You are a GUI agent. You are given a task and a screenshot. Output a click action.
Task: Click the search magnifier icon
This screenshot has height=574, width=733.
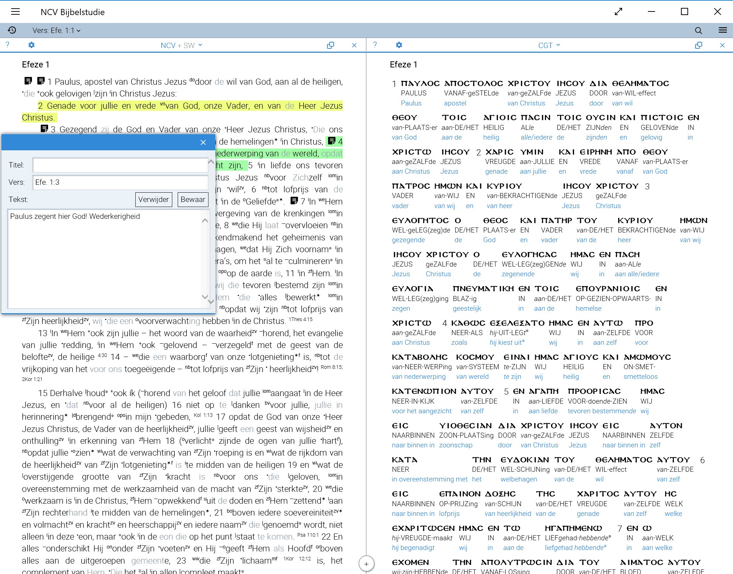coord(698,30)
